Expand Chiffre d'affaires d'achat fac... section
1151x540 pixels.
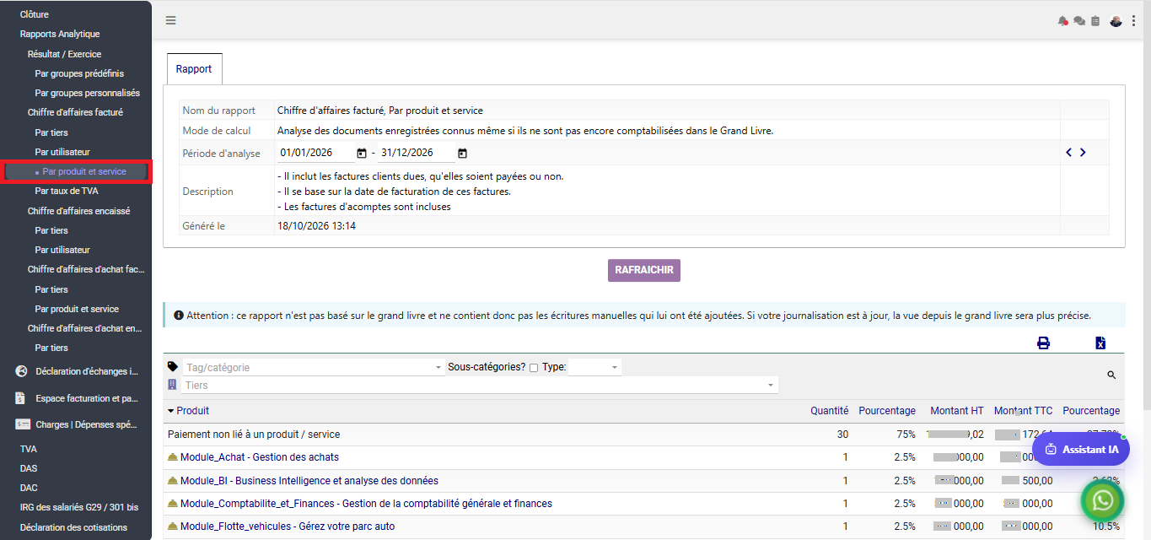(x=86, y=270)
